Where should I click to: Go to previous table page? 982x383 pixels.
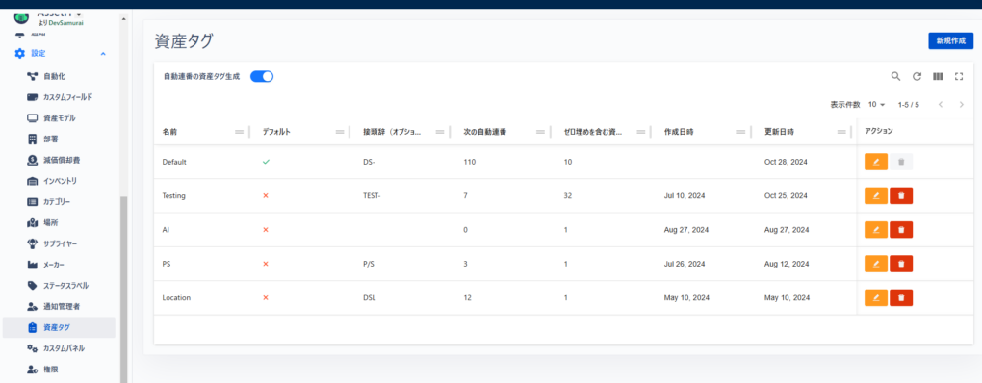tap(941, 105)
